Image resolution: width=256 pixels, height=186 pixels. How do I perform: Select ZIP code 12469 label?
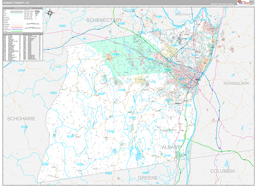click(x=45, y=164)
